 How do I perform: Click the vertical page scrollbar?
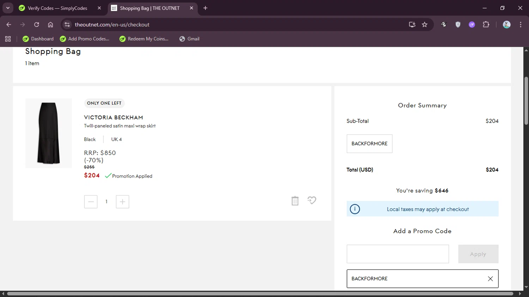(x=526, y=101)
